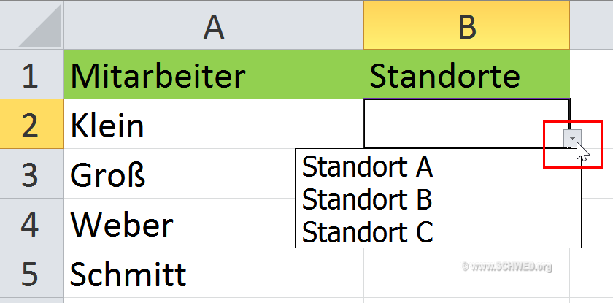613x303 pixels.
Task: Select column B header
Action: coord(466,27)
